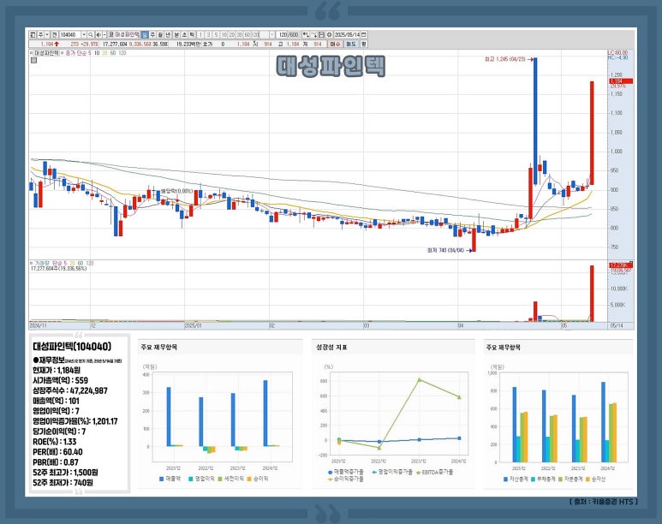Viewport: 662px width, 524px height.
Task: Select the 60 interval button
Action: coord(248,34)
